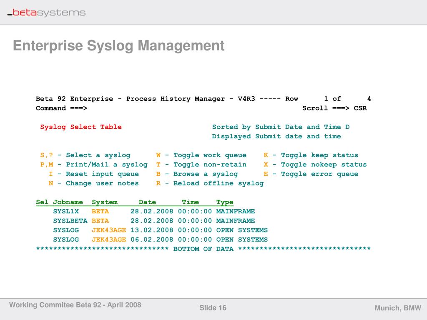Screen dimensions: 427x320
Task: Click the "Munich, BMW" footer text
Action: click(x=398, y=308)
